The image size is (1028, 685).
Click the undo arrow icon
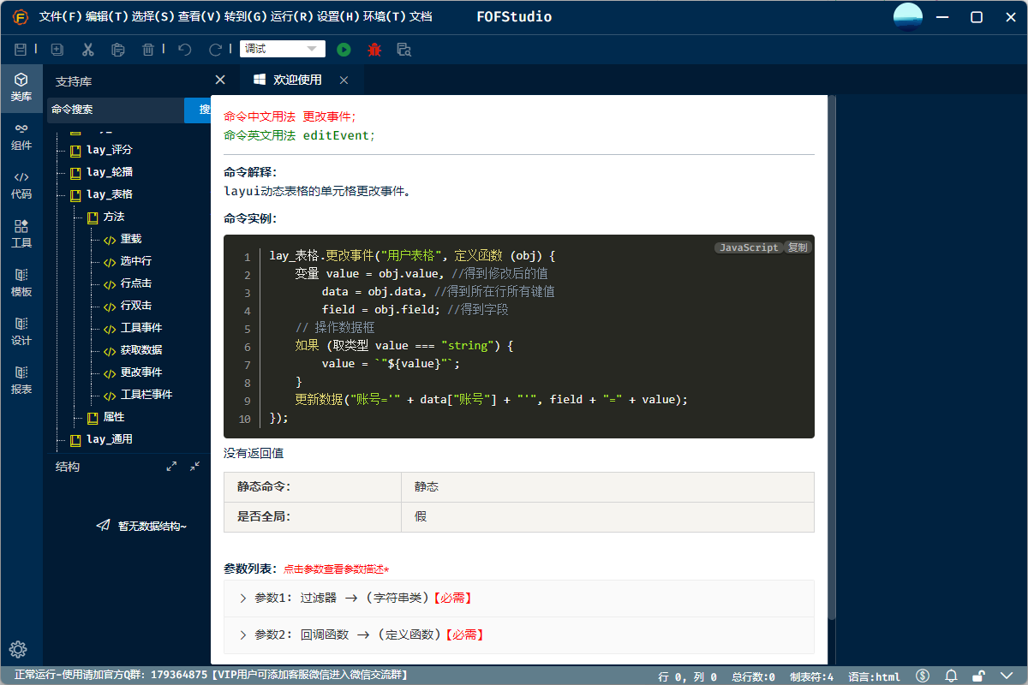coord(184,50)
